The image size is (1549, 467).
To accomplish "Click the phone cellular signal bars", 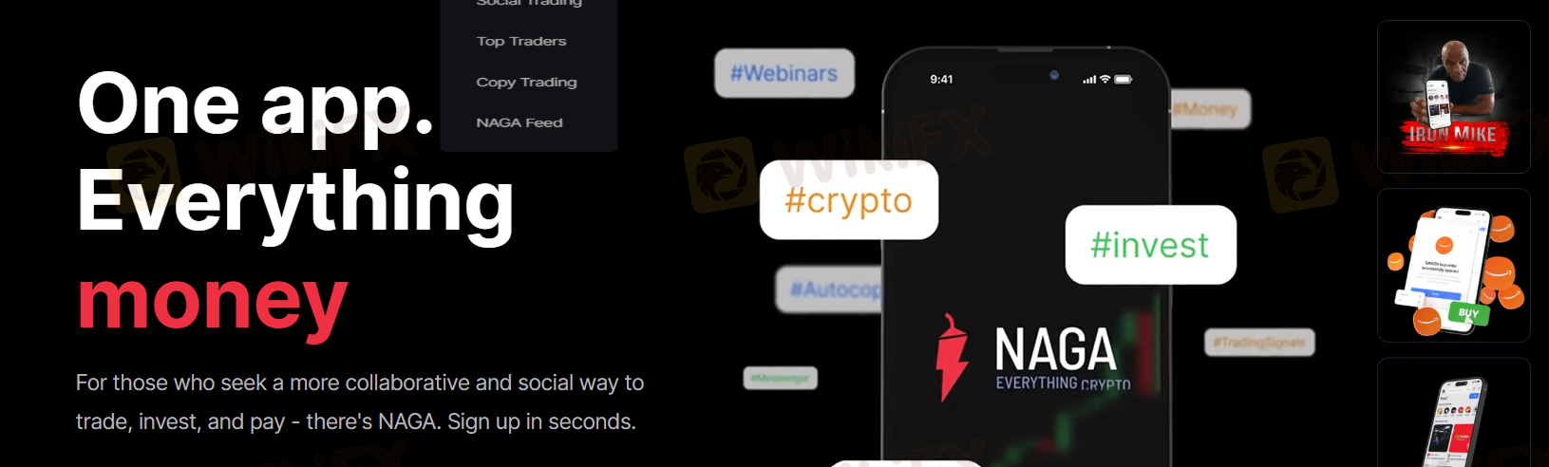I will tap(1089, 80).
